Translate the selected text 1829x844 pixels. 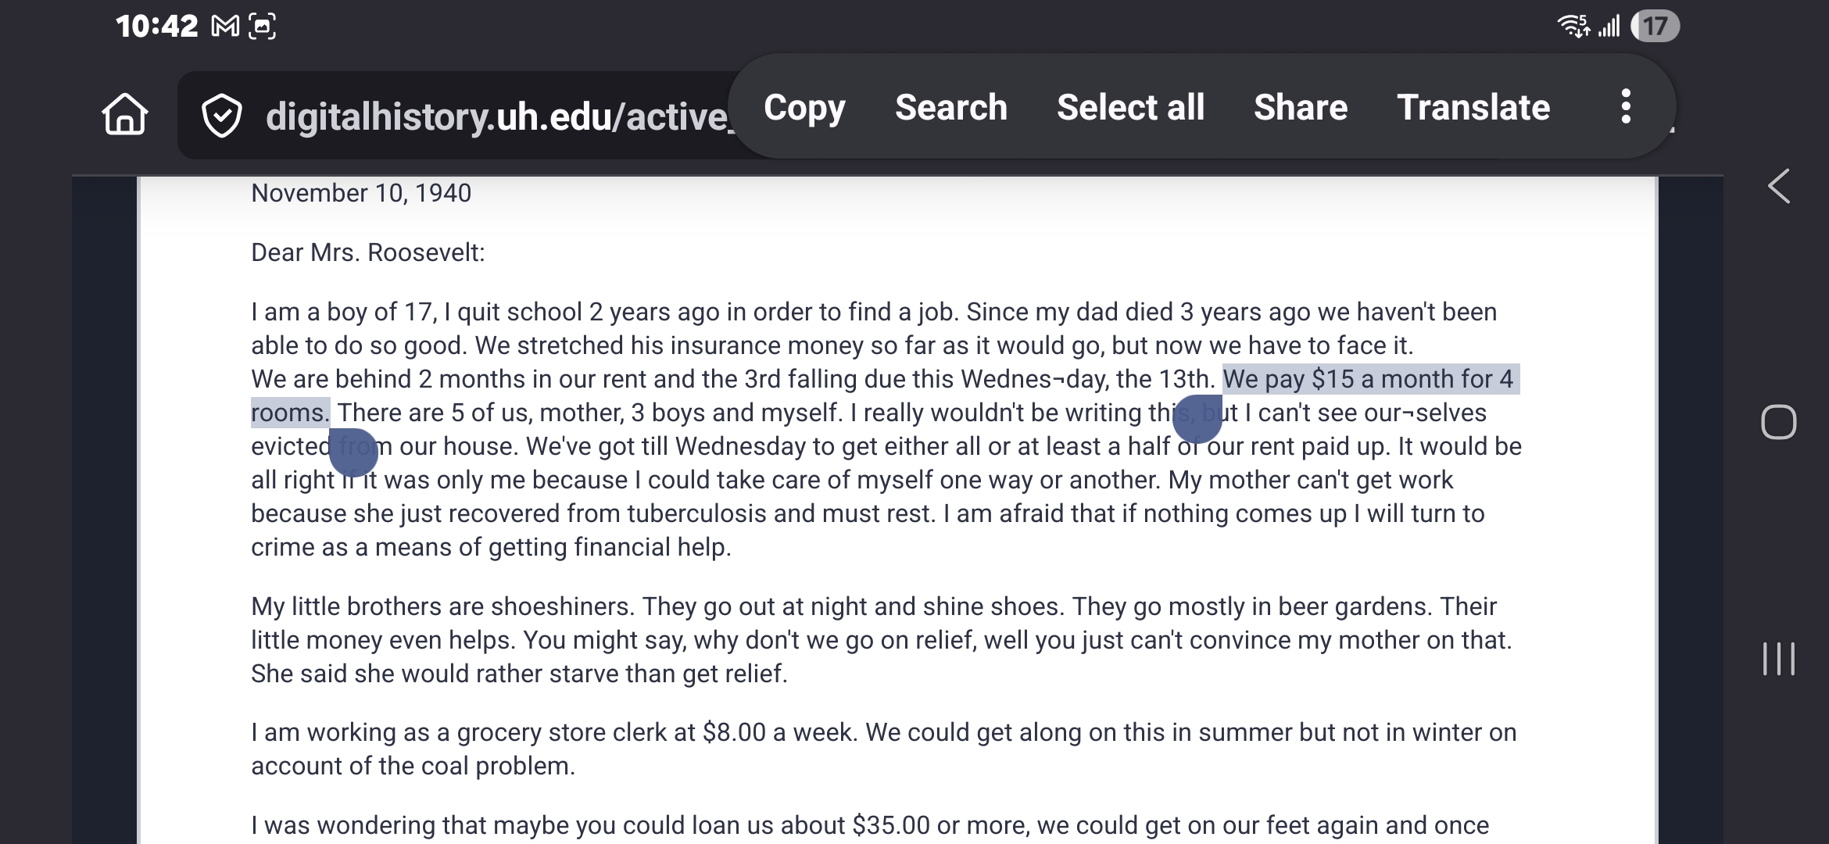1473,107
